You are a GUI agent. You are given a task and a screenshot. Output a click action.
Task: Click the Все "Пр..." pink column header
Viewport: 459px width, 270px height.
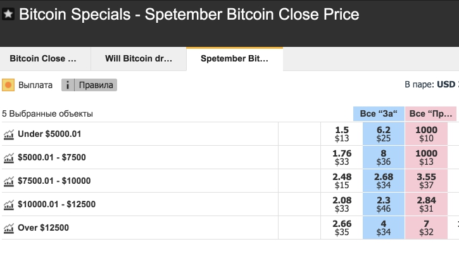click(431, 113)
